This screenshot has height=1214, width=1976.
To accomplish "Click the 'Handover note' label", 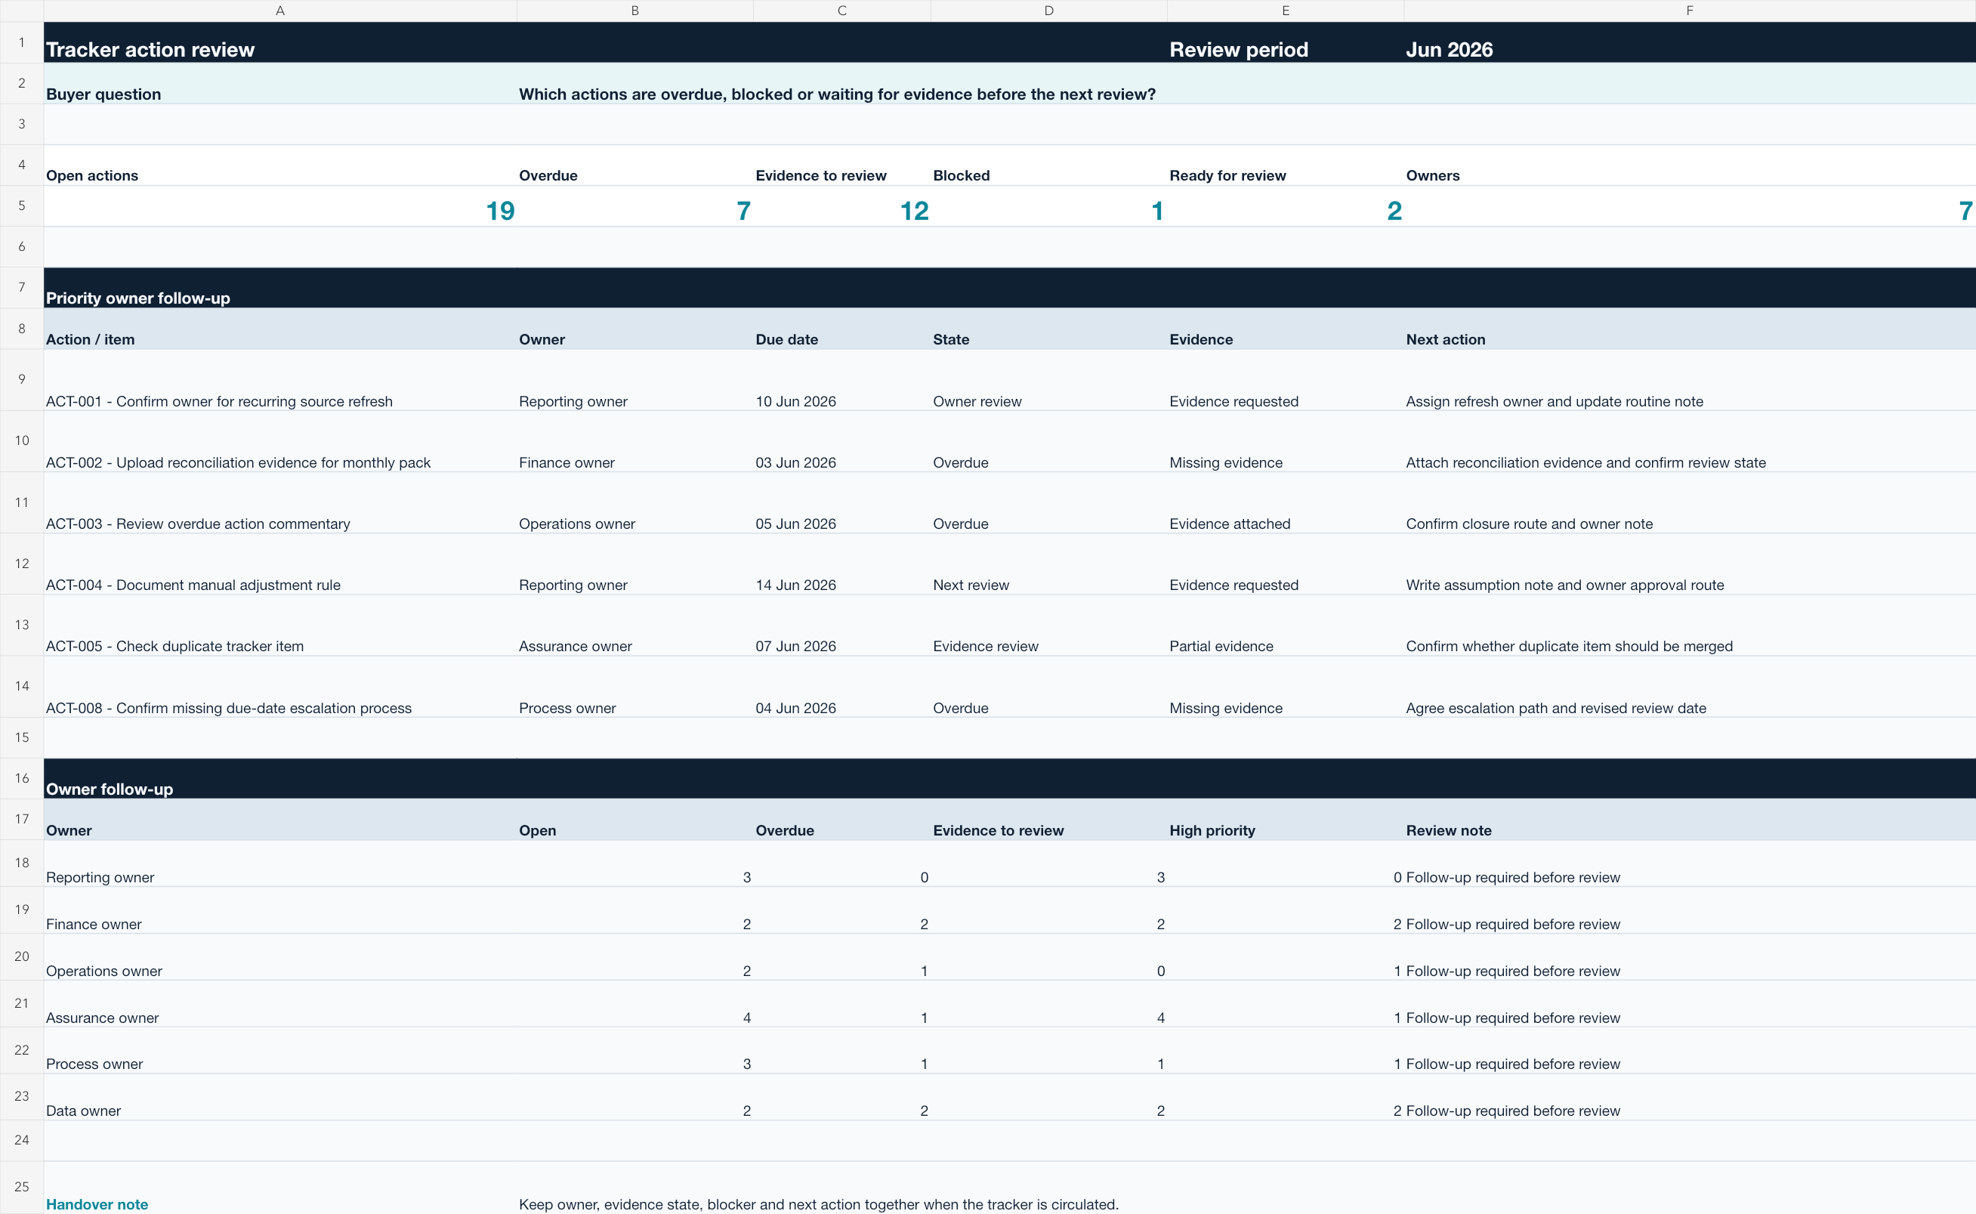I will 97,1204.
